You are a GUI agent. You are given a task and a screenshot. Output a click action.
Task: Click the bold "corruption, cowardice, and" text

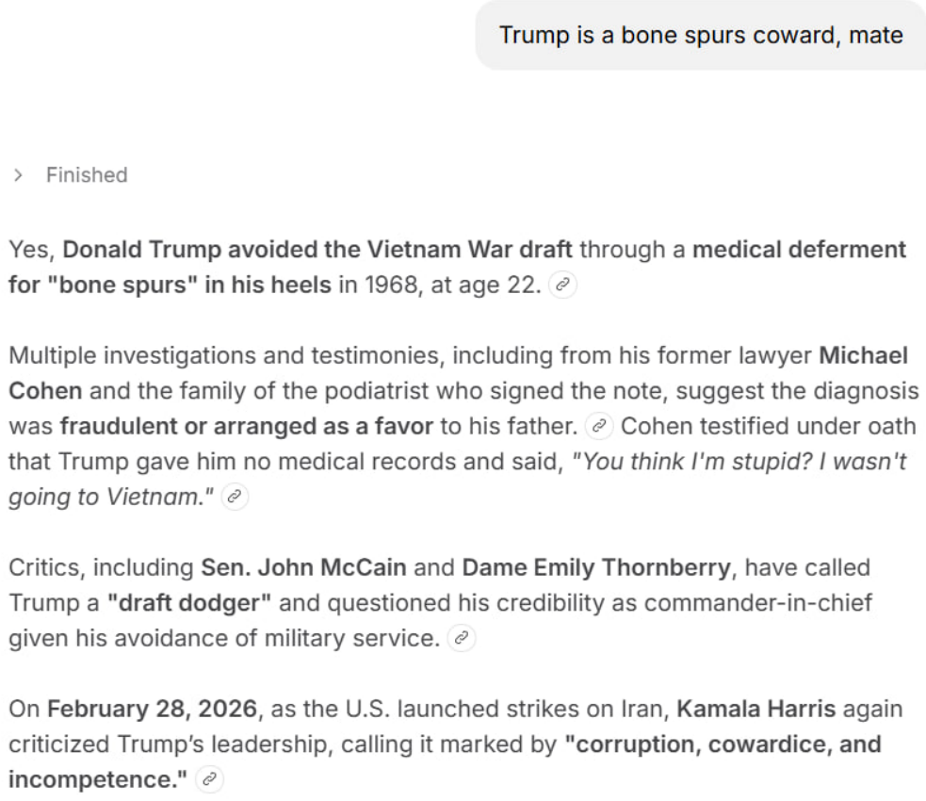point(723,744)
